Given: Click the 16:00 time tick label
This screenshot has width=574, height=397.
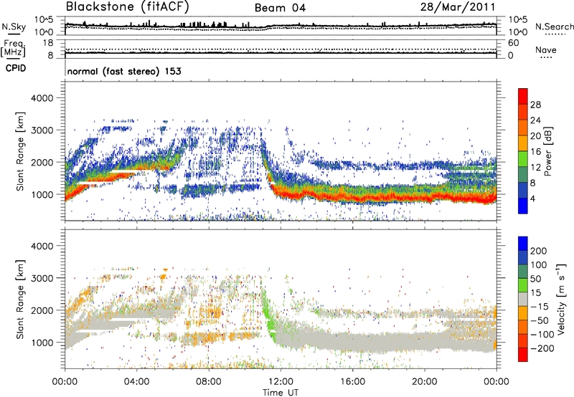Looking at the screenshot, I should [352, 382].
